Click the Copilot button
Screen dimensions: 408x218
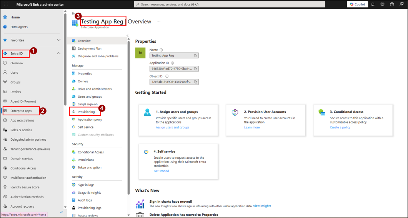tap(357, 4)
